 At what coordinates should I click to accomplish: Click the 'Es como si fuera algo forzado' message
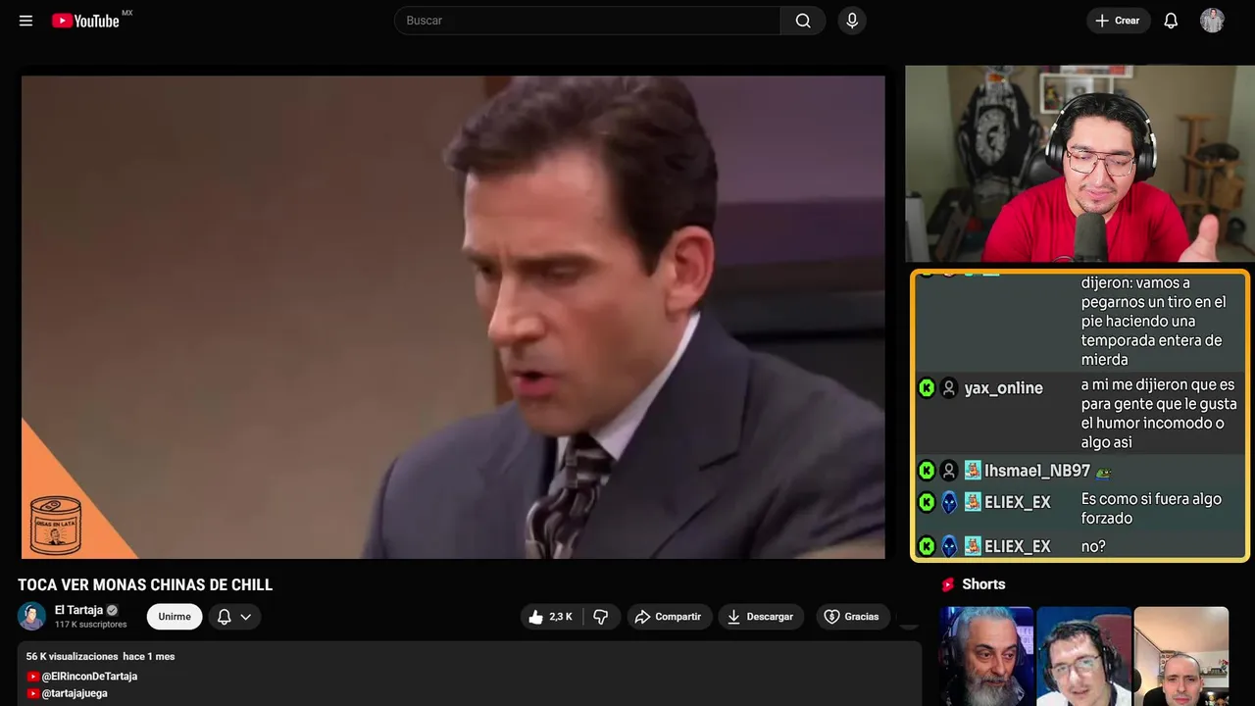click(x=1151, y=509)
